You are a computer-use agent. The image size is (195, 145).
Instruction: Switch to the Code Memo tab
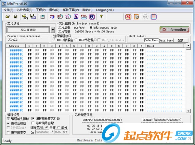[x=151, y=40]
